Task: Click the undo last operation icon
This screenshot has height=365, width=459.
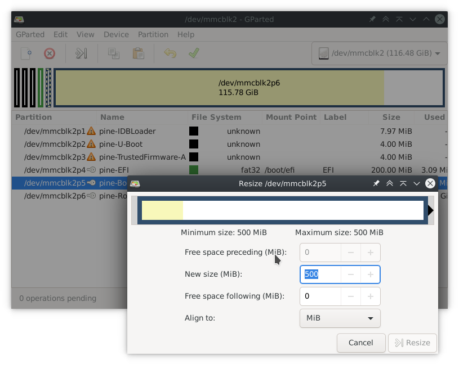Action: 170,53
